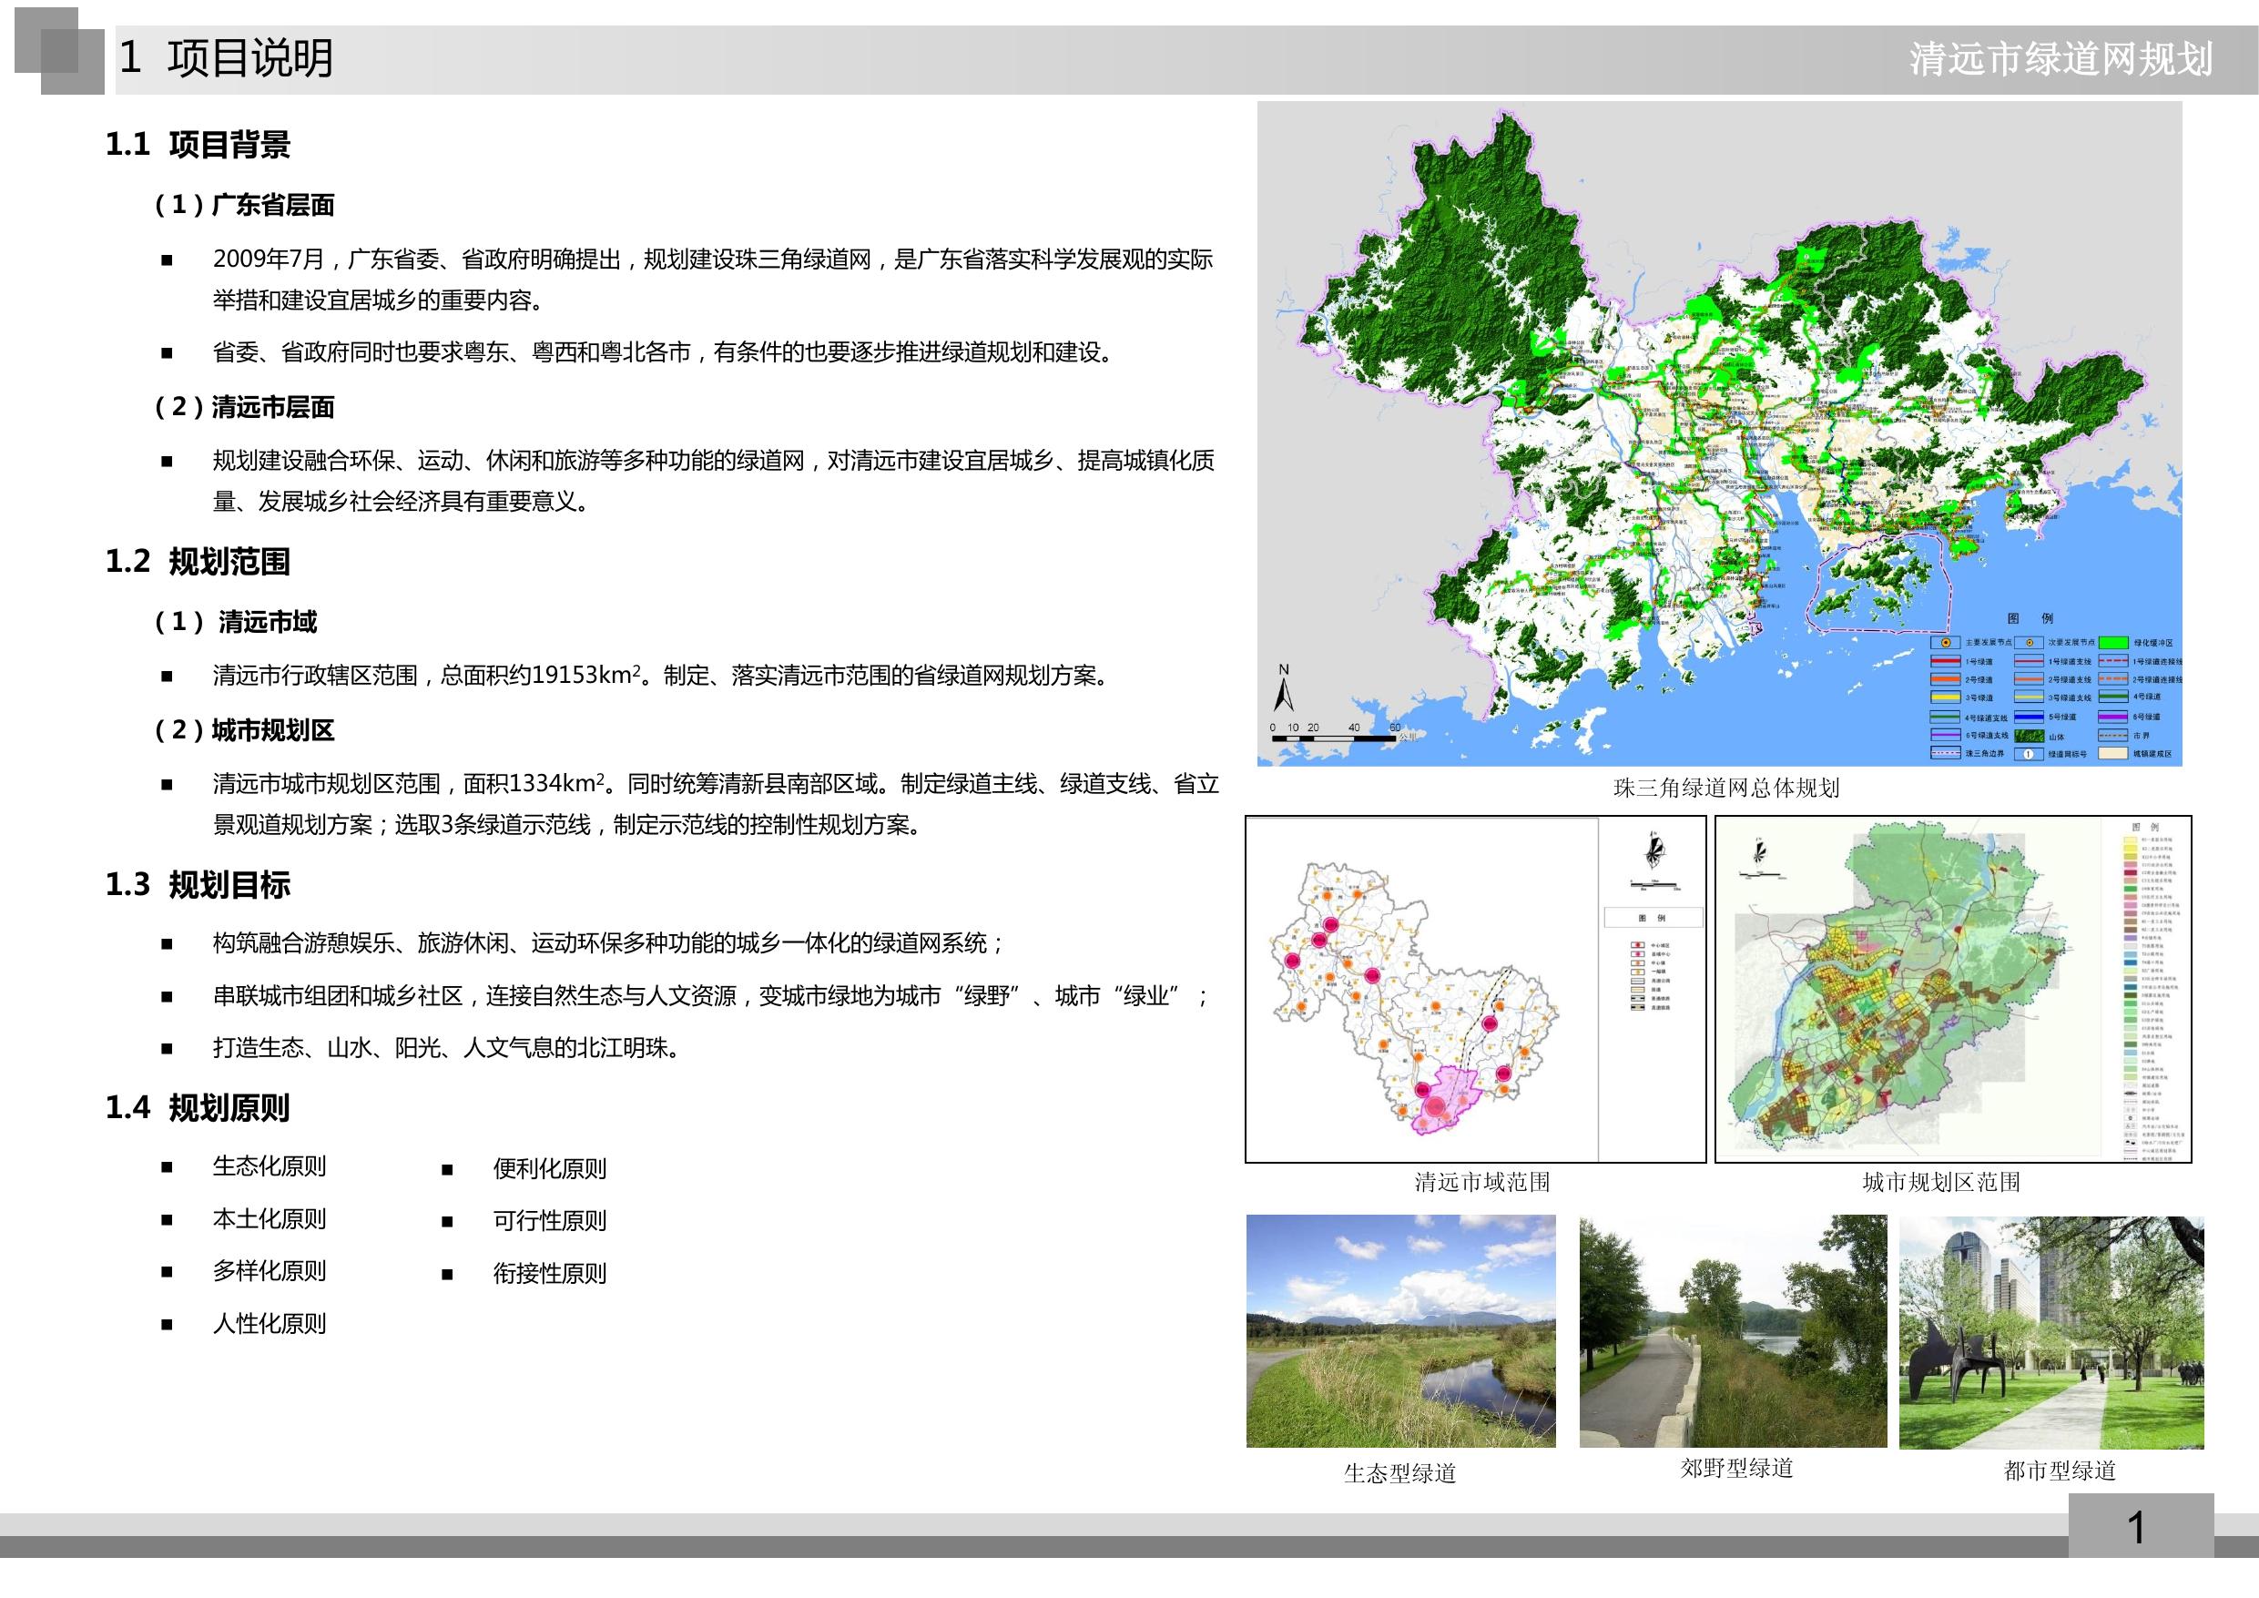Open the 郊野型绿道 path photo
This screenshot has width=2259, height=1598.
pyautogui.click(x=1733, y=1330)
